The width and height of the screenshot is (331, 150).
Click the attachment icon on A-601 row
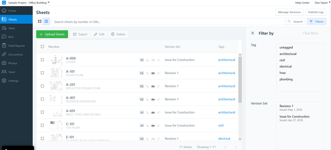click(158, 112)
